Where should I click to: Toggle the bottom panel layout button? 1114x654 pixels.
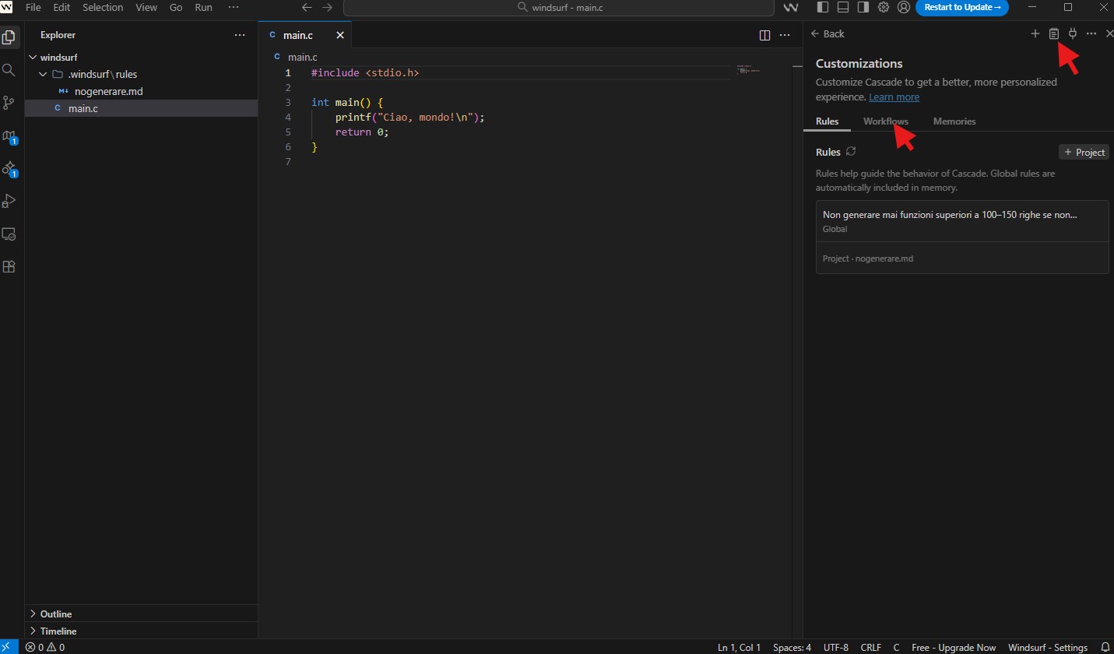click(x=843, y=7)
